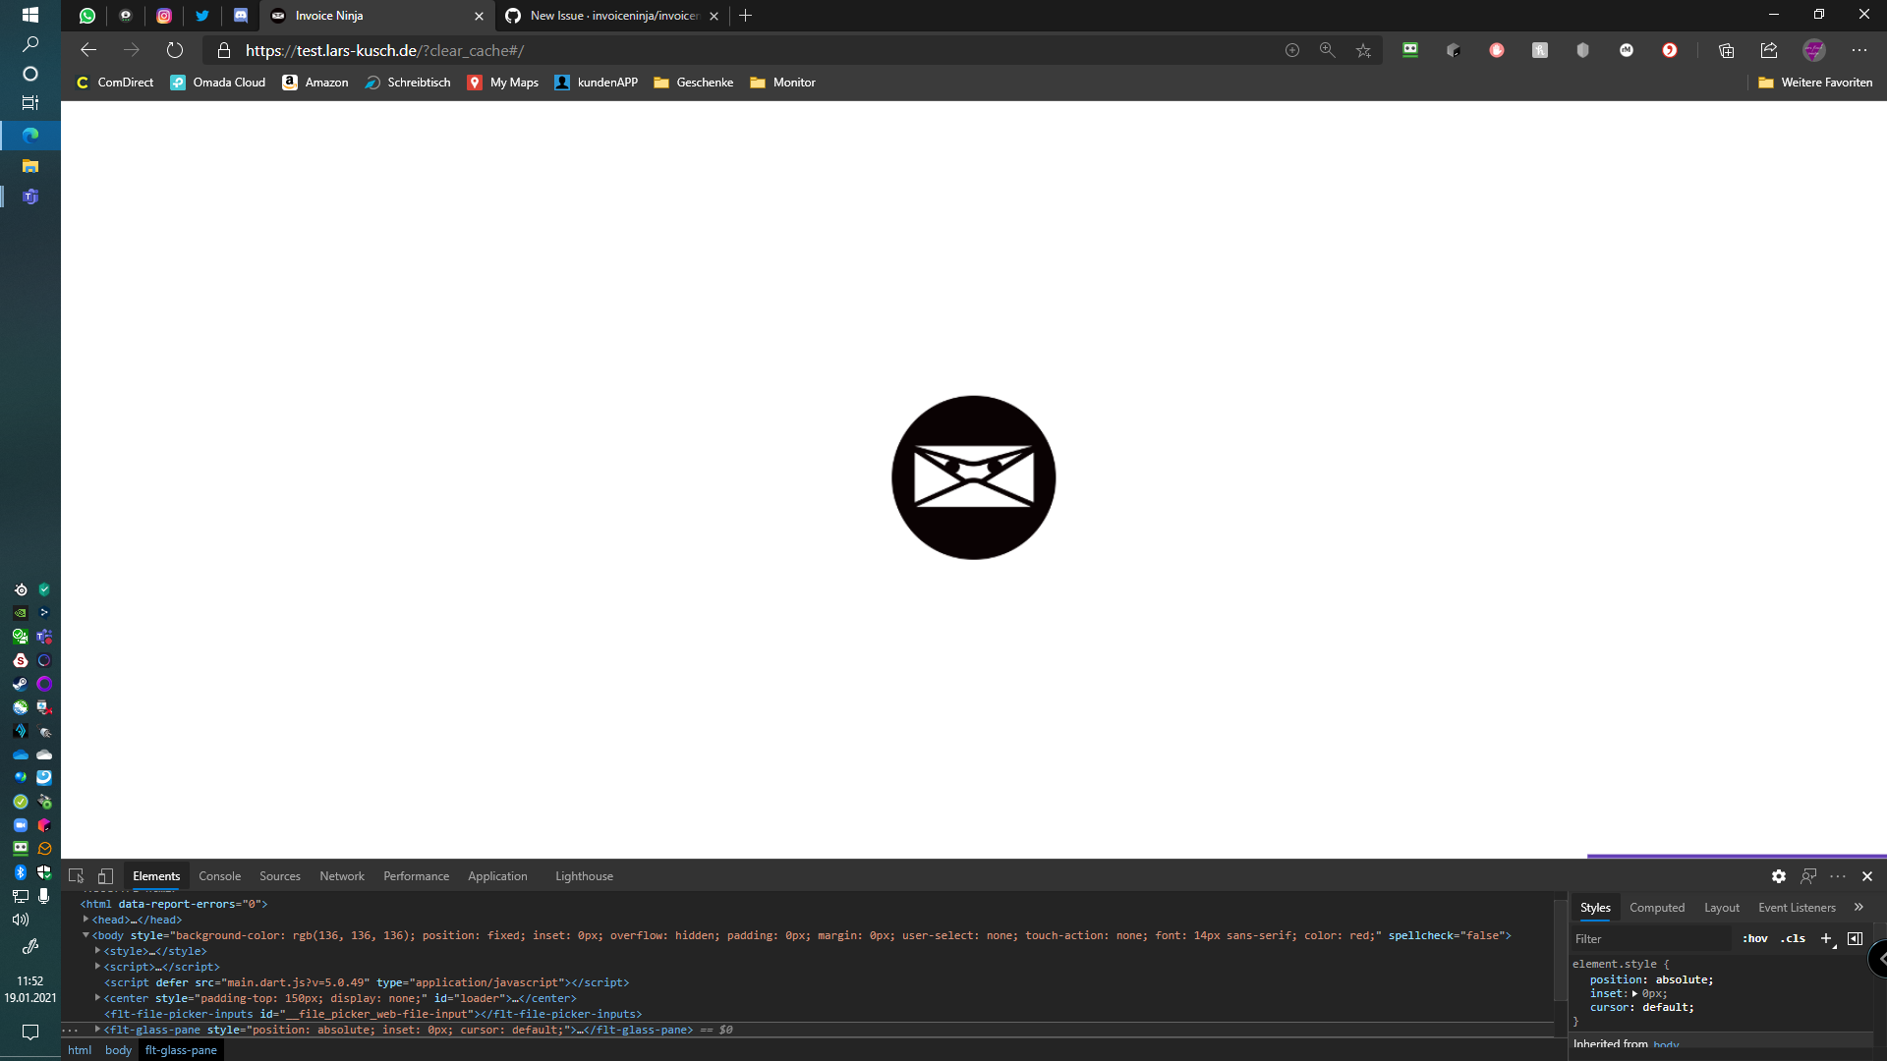This screenshot has height=1061, width=1887.
Task: Expand the flt-glass-pane element node
Action: 97,1030
